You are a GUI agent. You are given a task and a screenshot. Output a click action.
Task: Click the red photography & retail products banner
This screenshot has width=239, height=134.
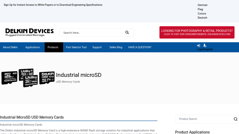pyautogui.click(x=197, y=32)
